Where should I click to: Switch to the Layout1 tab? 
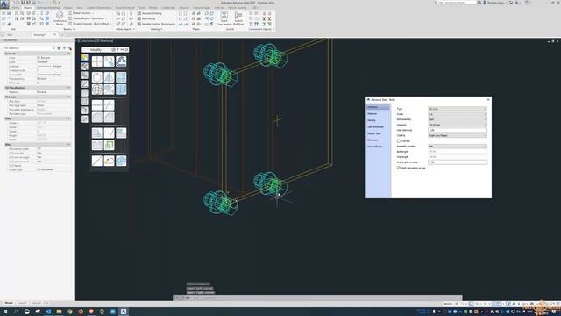click(x=22, y=303)
